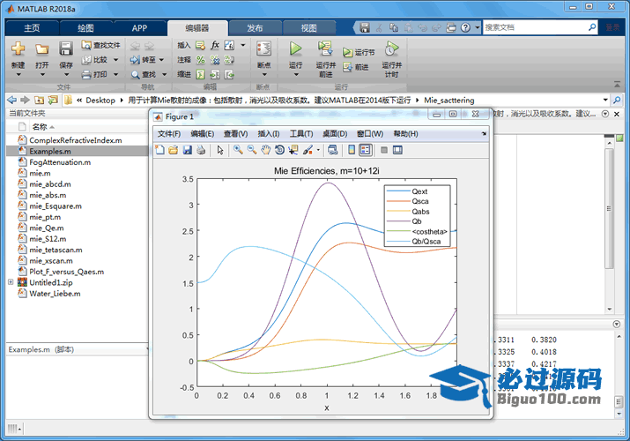
Task: Click the Run Section icon
Action: tap(347, 52)
